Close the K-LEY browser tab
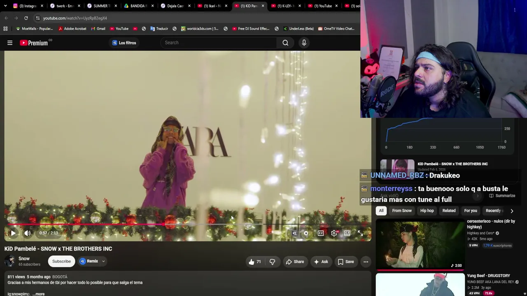Image resolution: width=527 pixels, height=296 pixels. [x=300, y=6]
